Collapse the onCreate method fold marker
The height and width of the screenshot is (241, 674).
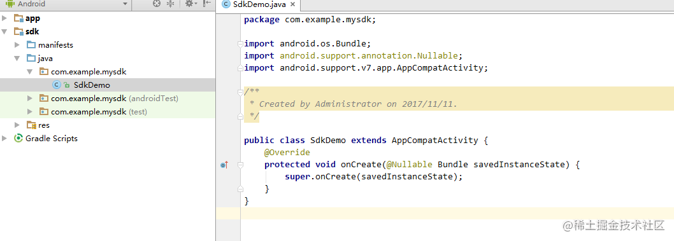coord(240,165)
